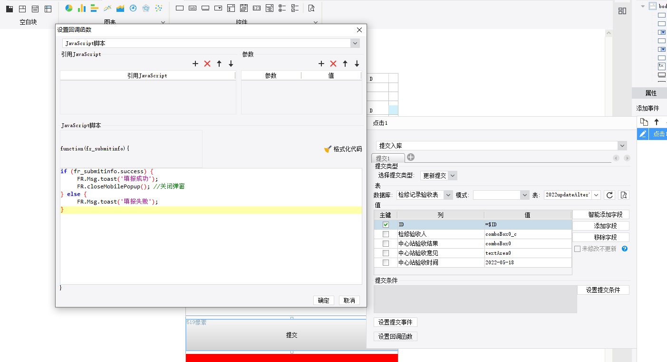Viewport: 667px width, 362px height.
Task: Click 设置回调函数 button
Action: tap(396, 336)
